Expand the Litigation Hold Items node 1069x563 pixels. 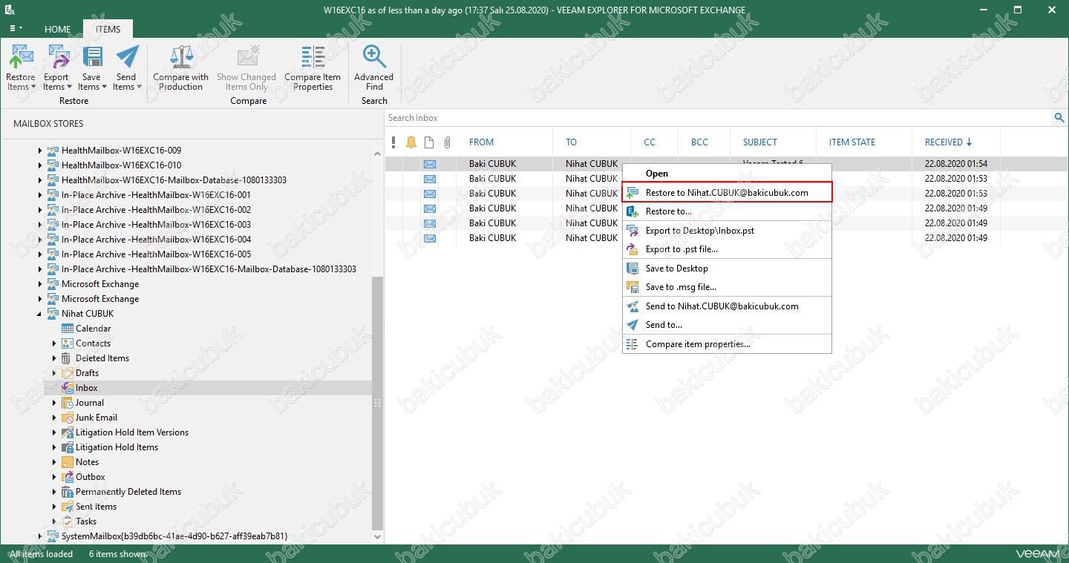point(54,447)
